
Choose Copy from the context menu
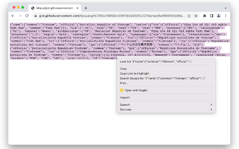[x=124, y=69]
